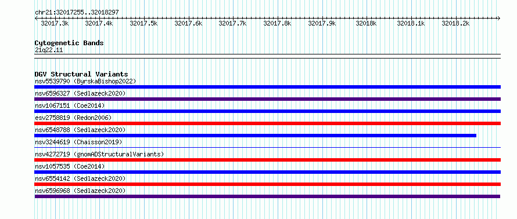The height and width of the screenshot is (219, 517).
Task: Click ruler position 32018k
Action: [x=366, y=23]
